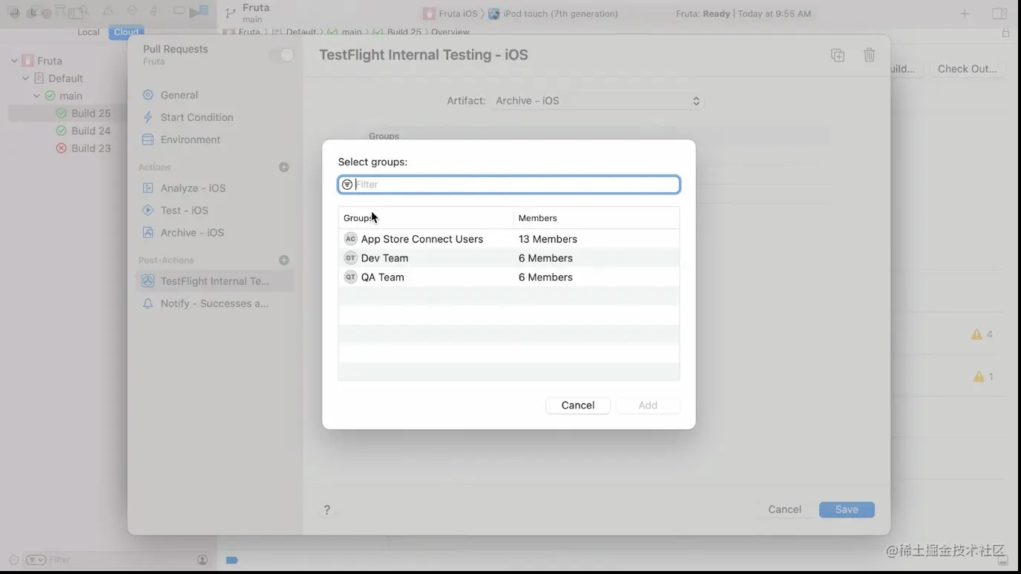1021x574 pixels.
Task: Open the Artifact Archive - iOS dropdown
Action: tap(598, 101)
